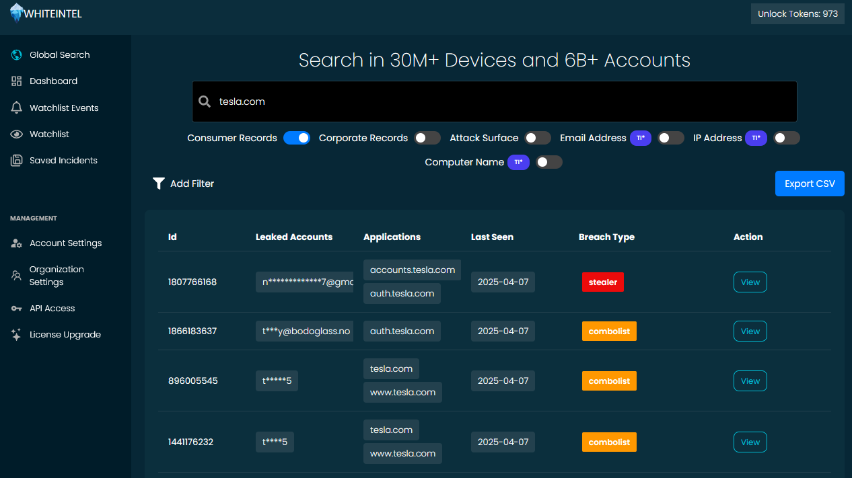Click the Leaked Accounts column header

pos(294,237)
